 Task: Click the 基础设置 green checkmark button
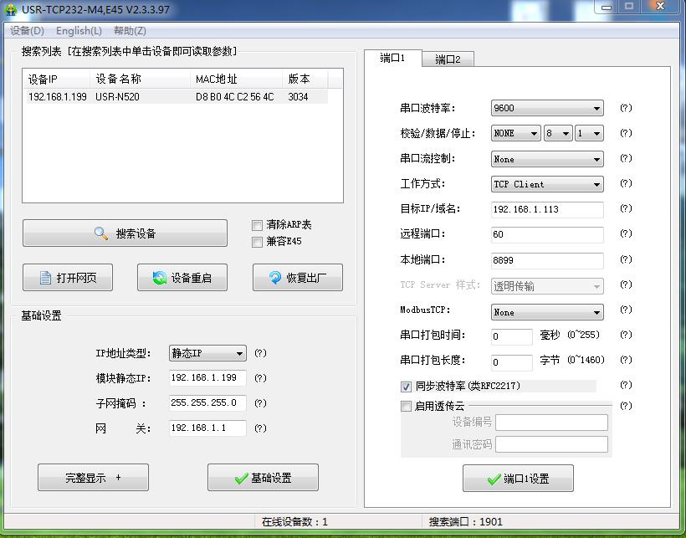point(263,478)
